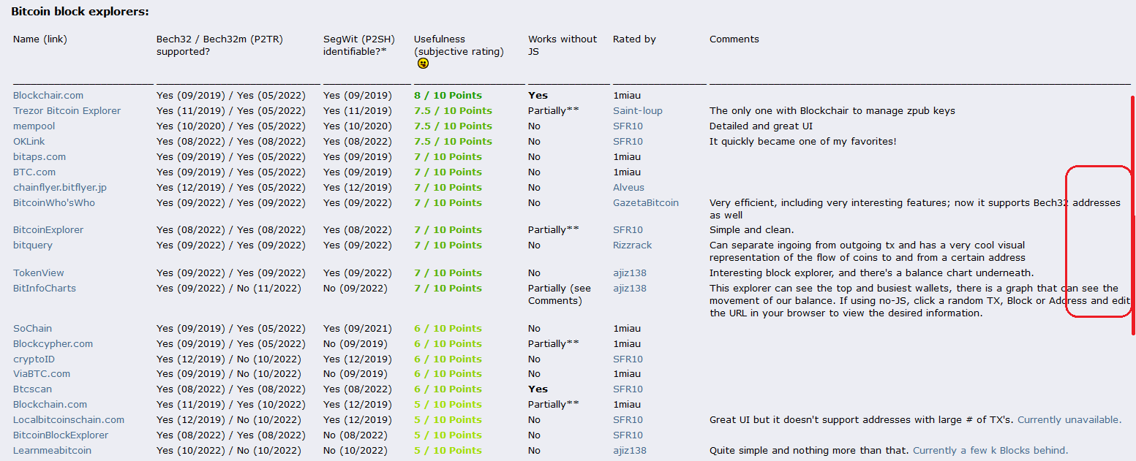The width and height of the screenshot is (1136, 461).
Task: Go to BitInfoCharts link
Action: pos(45,288)
